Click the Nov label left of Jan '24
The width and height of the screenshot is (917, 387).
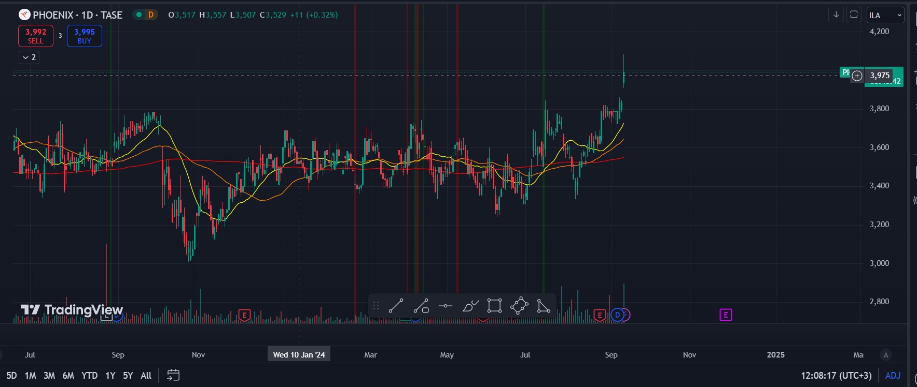tap(199, 355)
